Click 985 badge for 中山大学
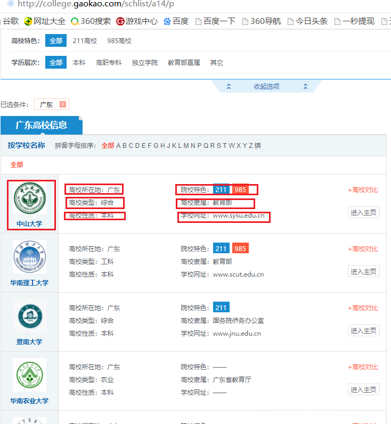Viewport: 391px width, 424px height. coord(240,189)
